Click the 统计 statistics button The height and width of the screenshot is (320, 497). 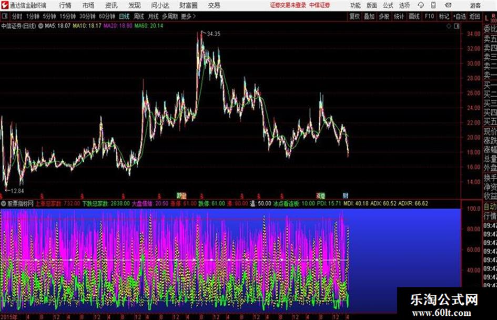click(x=399, y=16)
